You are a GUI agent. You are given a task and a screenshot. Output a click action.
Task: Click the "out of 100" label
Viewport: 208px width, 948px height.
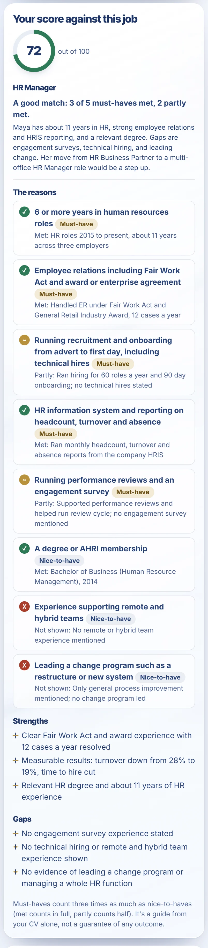tap(74, 51)
